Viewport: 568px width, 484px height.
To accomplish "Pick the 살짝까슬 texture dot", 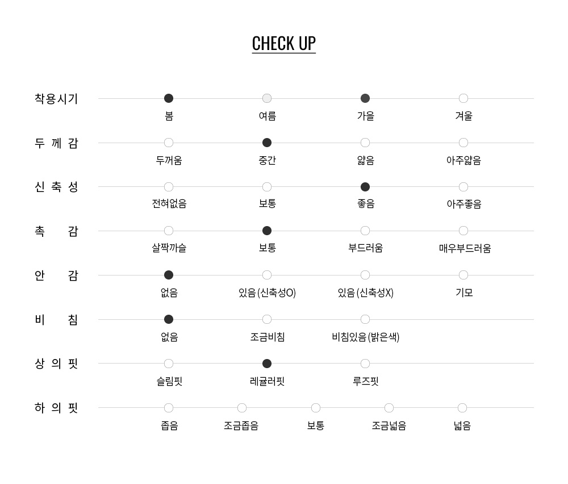I will [169, 231].
